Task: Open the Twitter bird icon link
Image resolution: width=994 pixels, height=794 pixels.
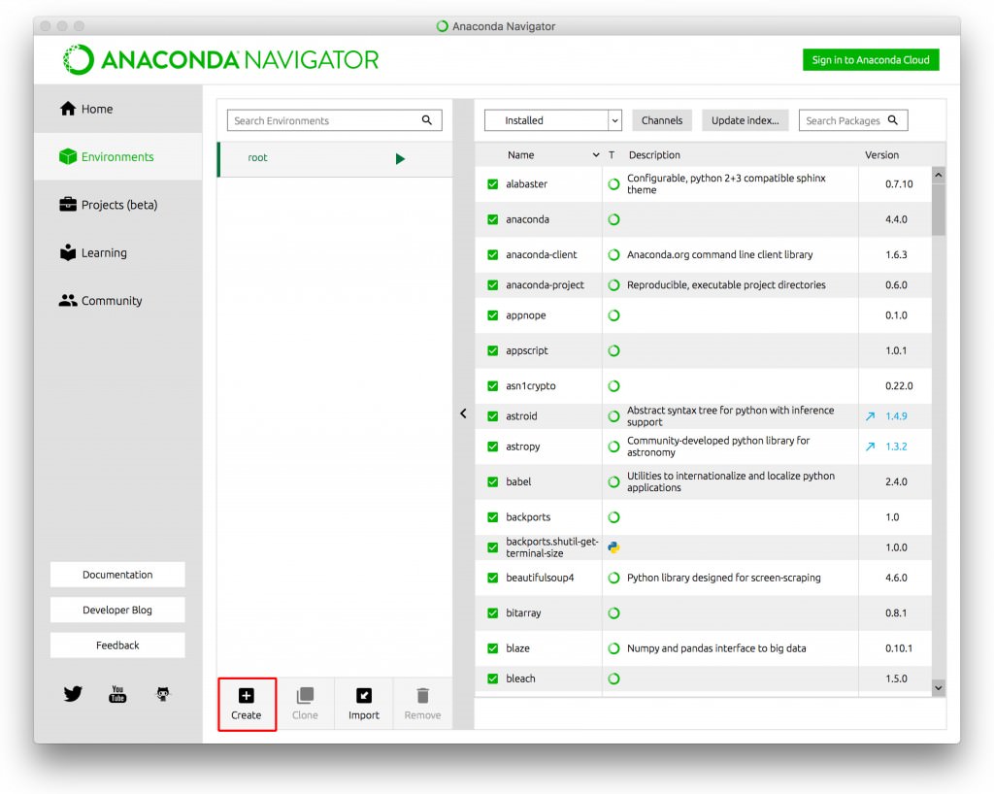Action: click(73, 694)
